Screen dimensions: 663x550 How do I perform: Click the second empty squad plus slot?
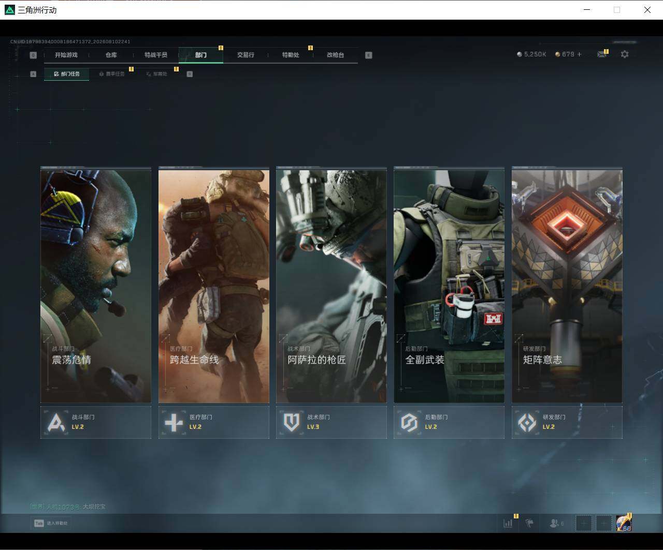point(603,523)
